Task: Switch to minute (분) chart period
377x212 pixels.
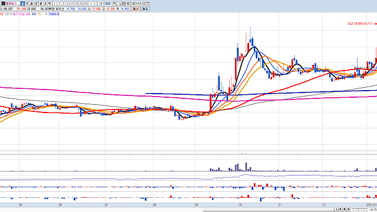Action: 41,4
